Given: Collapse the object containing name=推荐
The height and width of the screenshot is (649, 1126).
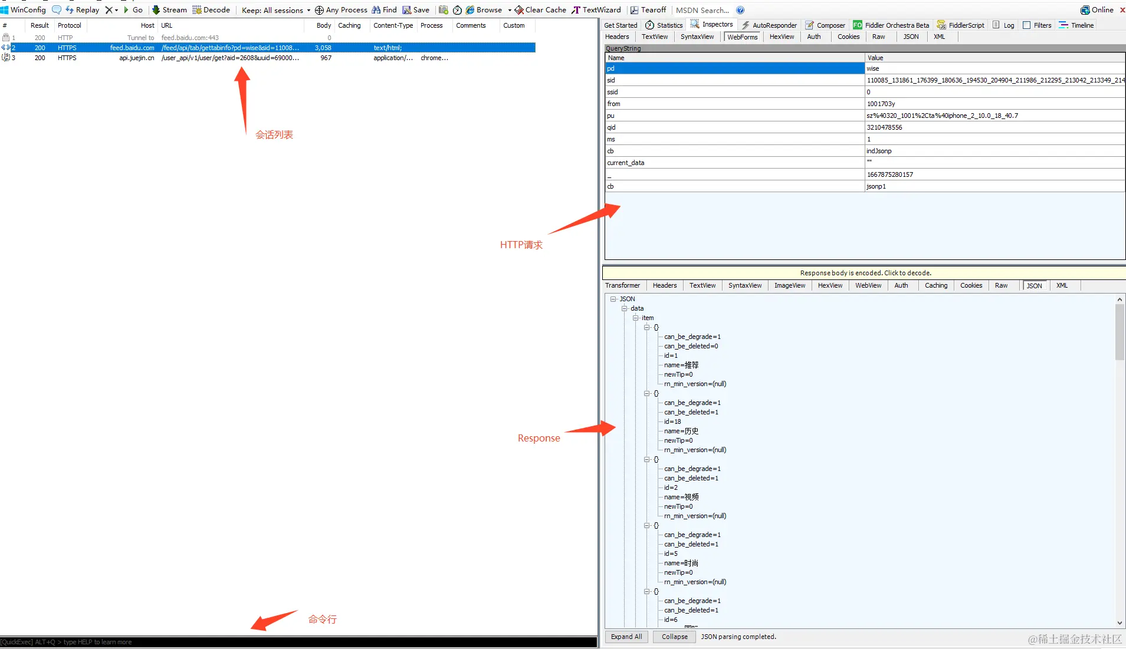Looking at the screenshot, I should (x=647, y=327).
